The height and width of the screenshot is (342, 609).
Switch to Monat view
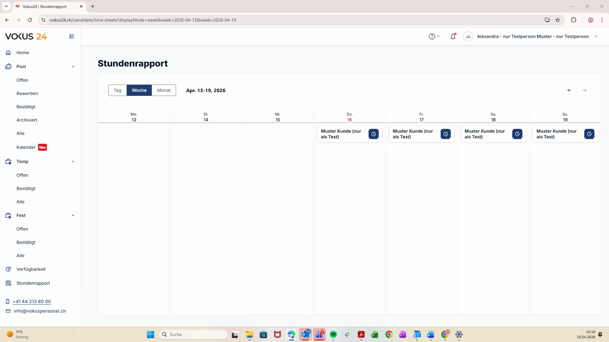[x=164, y=90]
